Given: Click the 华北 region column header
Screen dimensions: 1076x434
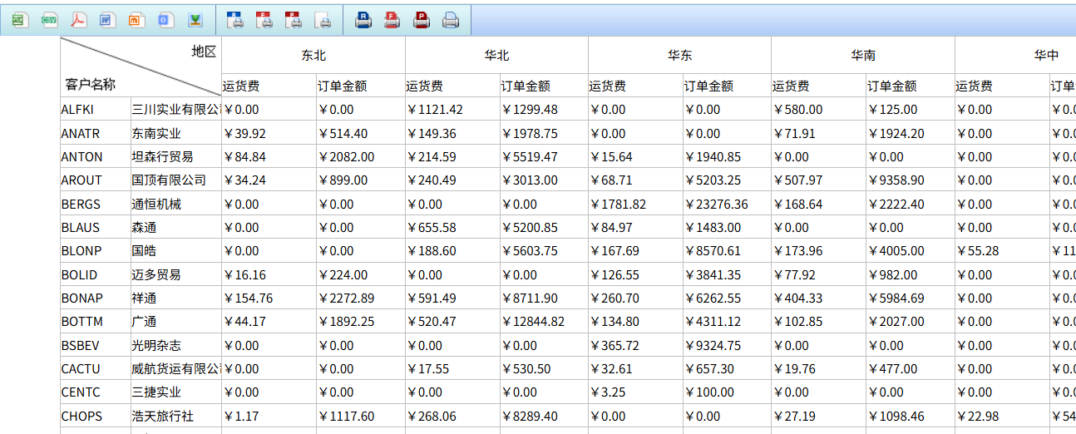Looking at the screenshot, I should (496, 55).
